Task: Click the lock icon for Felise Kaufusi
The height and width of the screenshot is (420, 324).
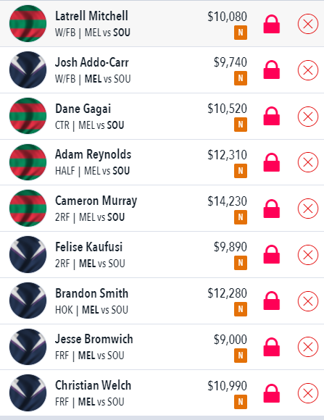Action: point(271,254)
